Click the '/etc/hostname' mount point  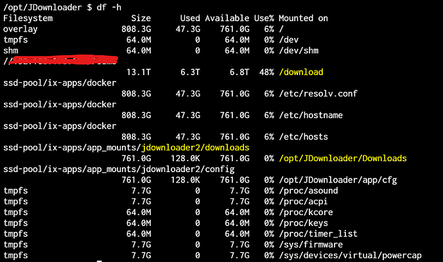click(x=311, y=116)
